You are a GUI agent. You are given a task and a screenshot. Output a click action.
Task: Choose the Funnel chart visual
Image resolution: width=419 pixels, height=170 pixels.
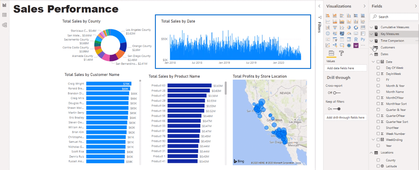pos(335,28)
